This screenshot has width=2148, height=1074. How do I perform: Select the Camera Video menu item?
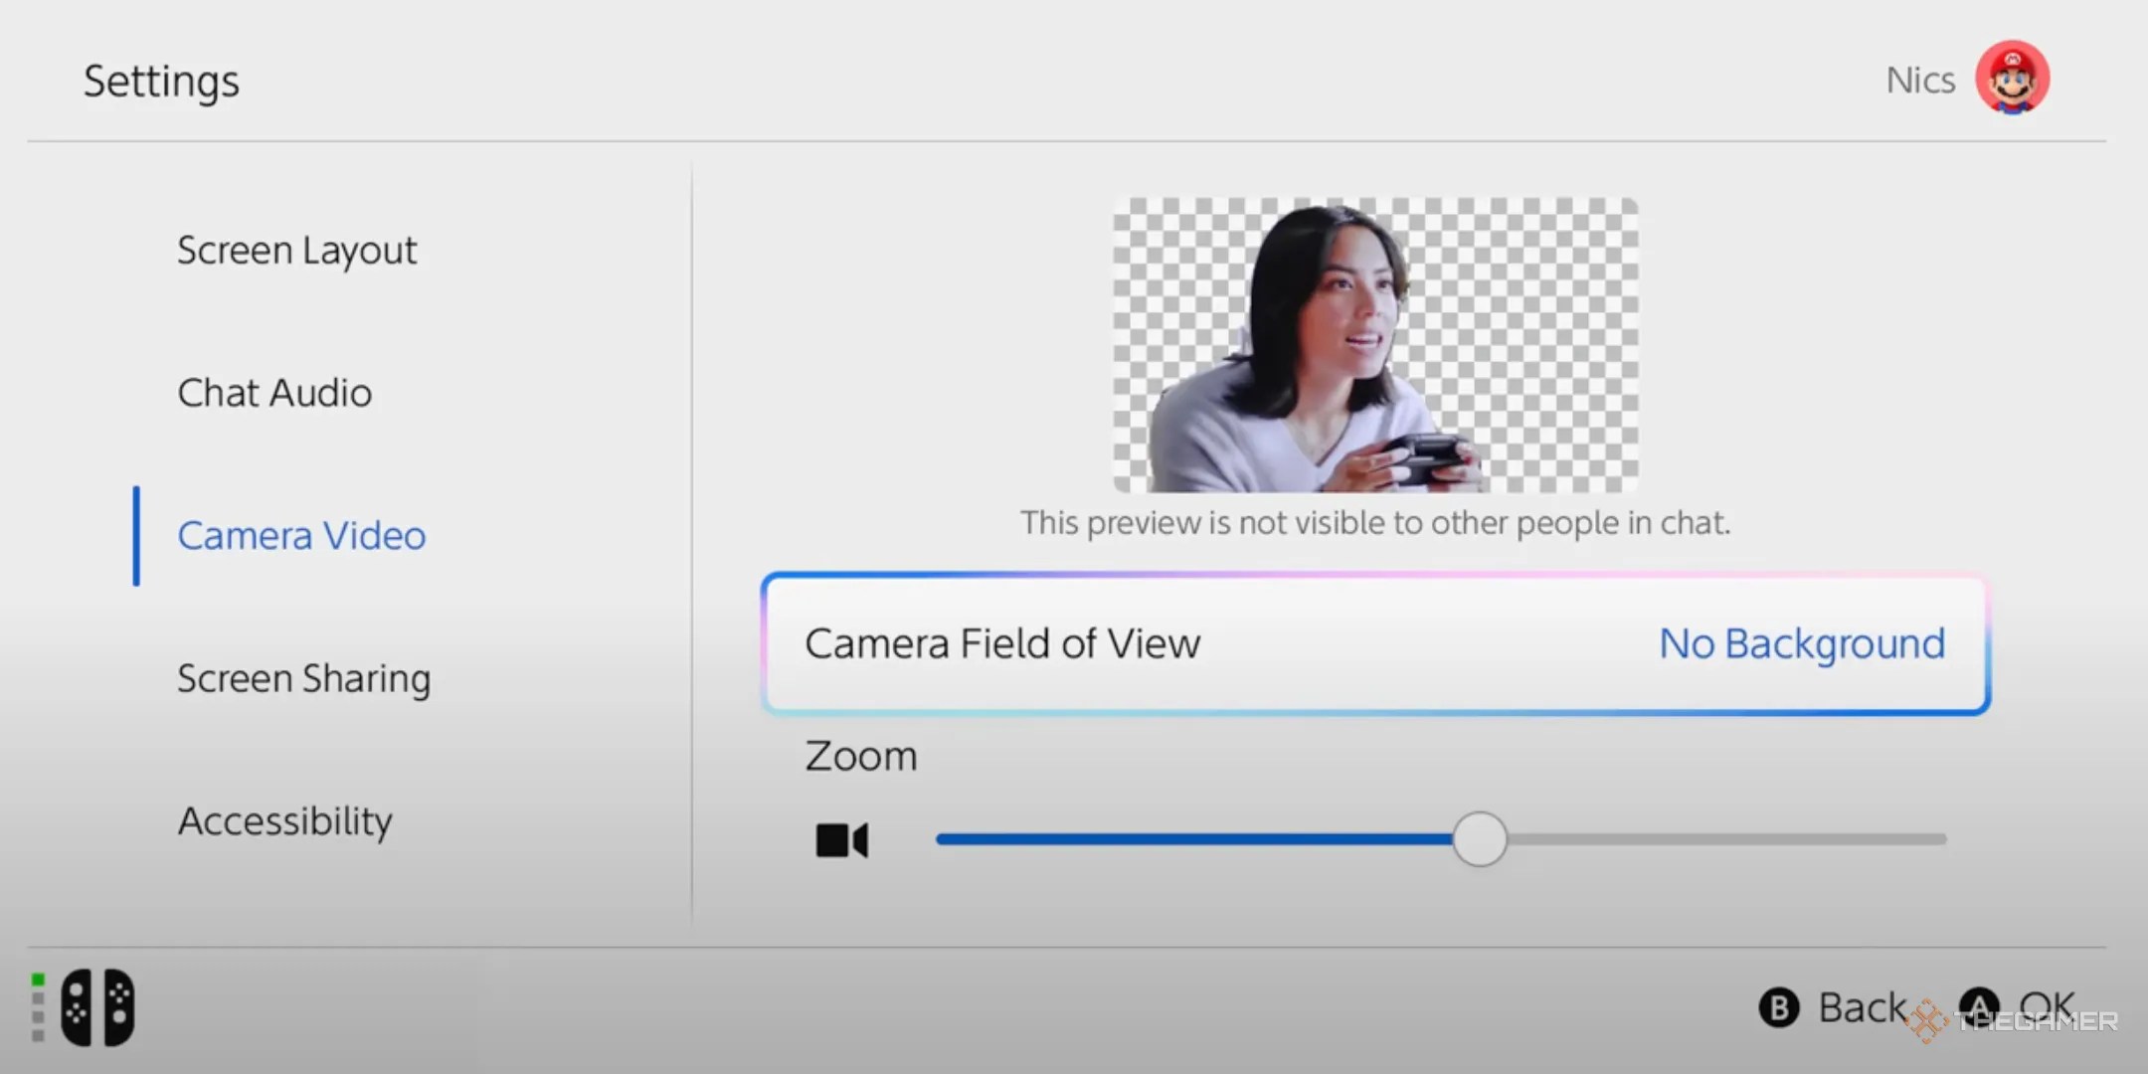coord(301,536)
